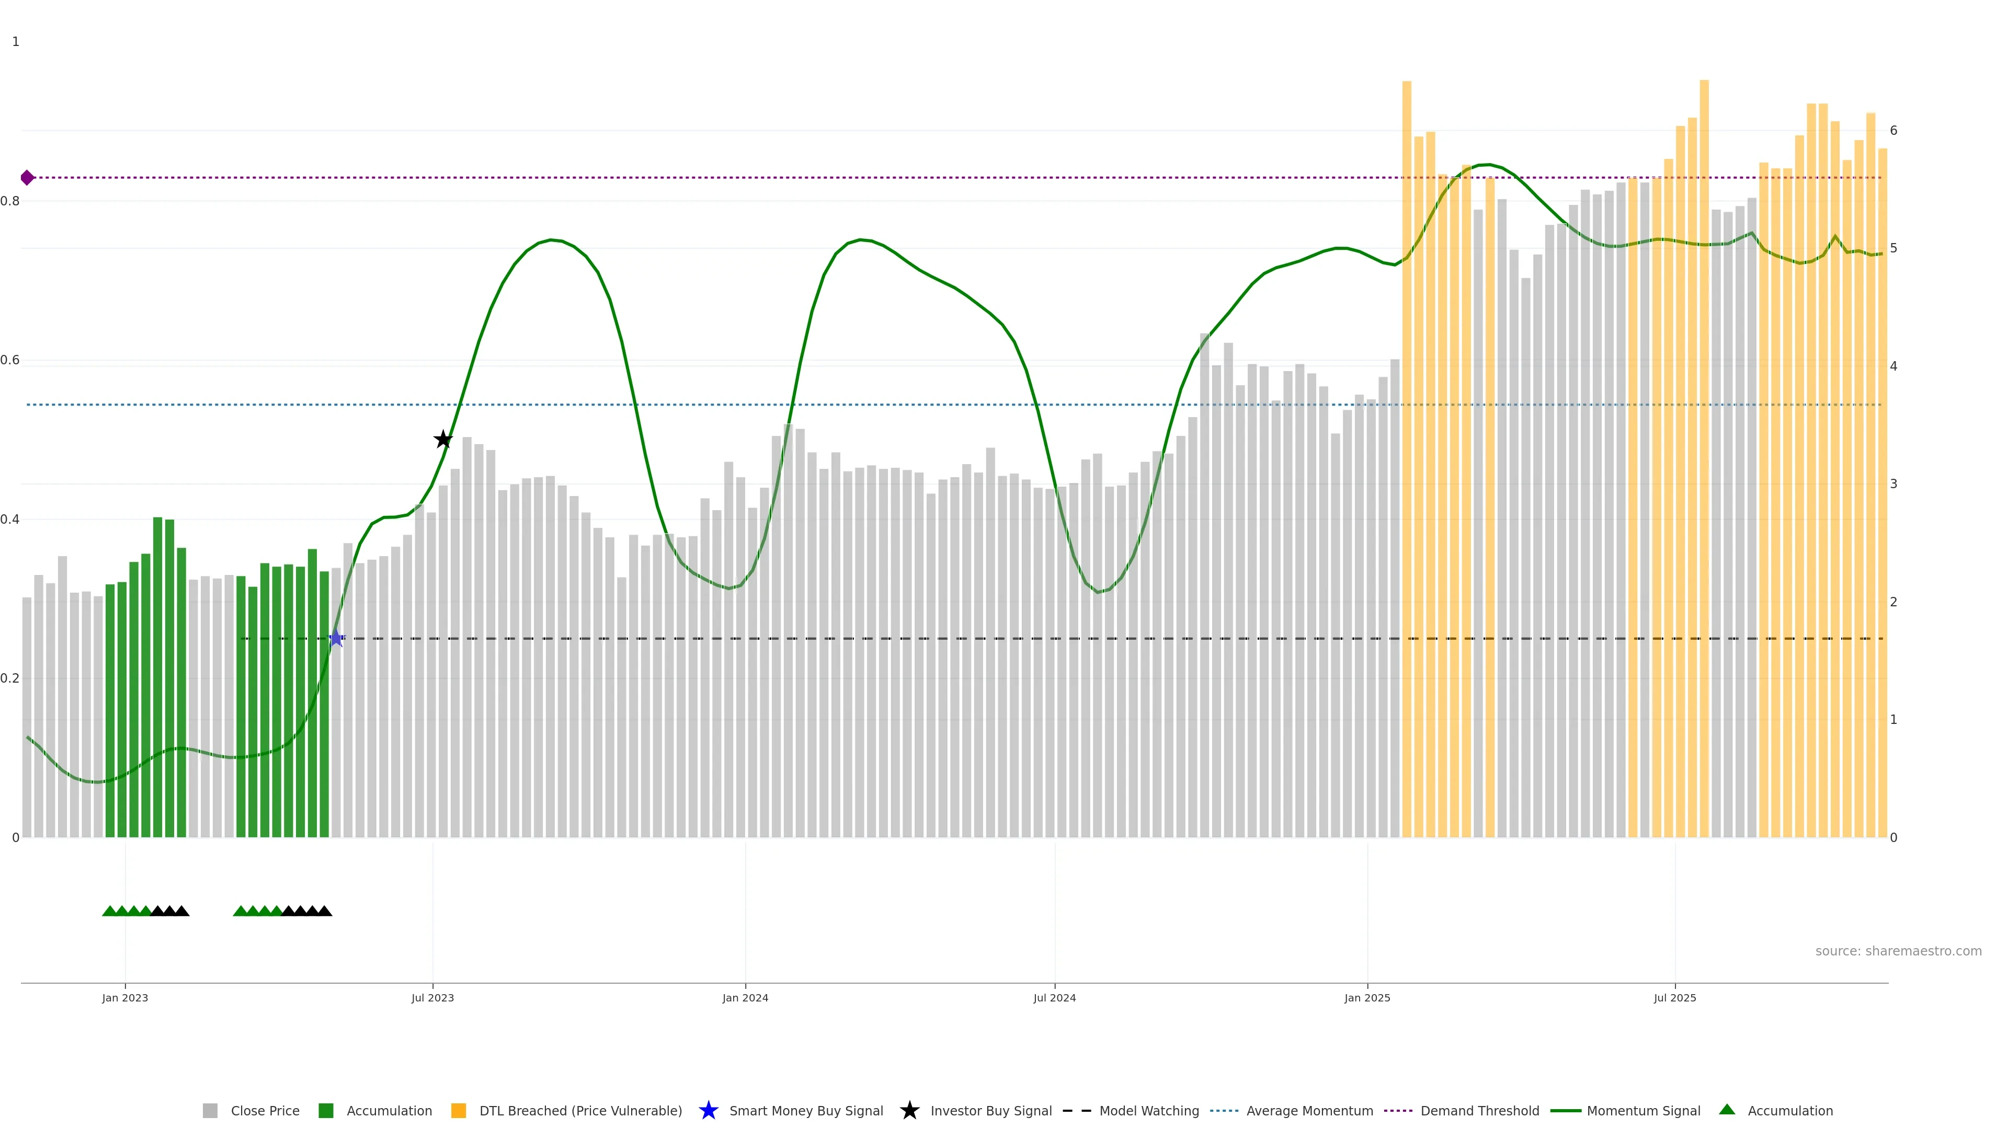Viewport: 2008px width, 1129px height.
Task: Click the black star icon in legend
Action: (x=909, y=1110)
